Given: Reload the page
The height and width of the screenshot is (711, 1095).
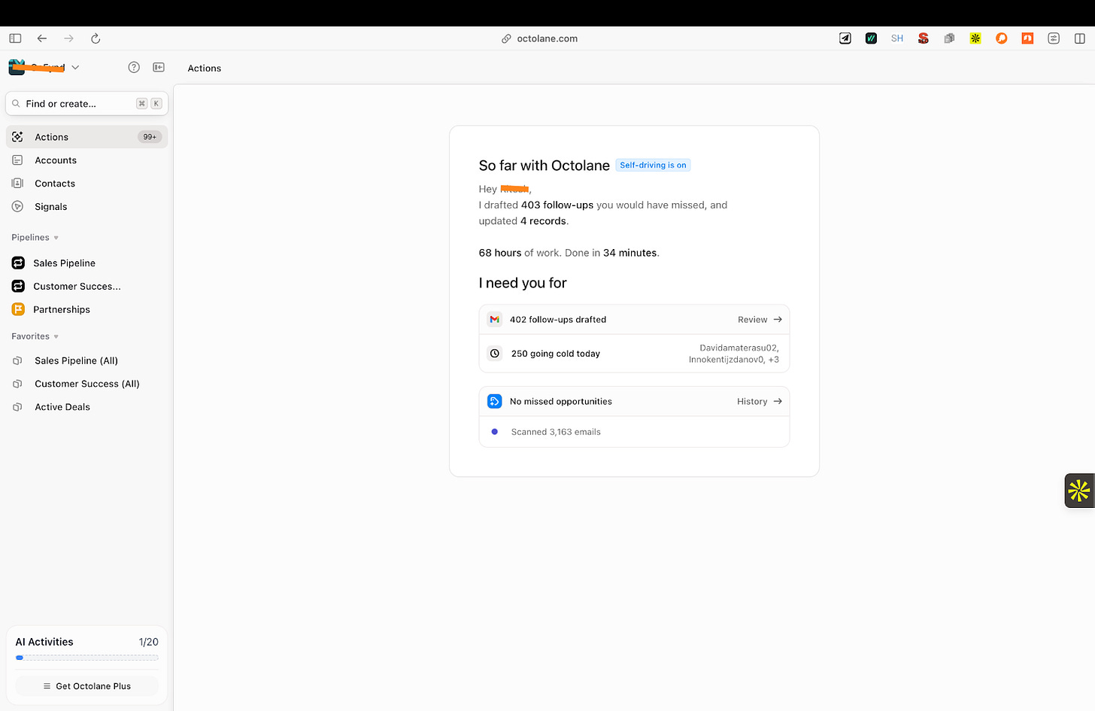Looking at the screenshot, I should 96,38.
